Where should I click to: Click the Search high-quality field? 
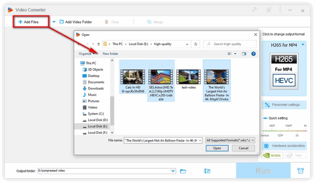(x=230, y=44)
